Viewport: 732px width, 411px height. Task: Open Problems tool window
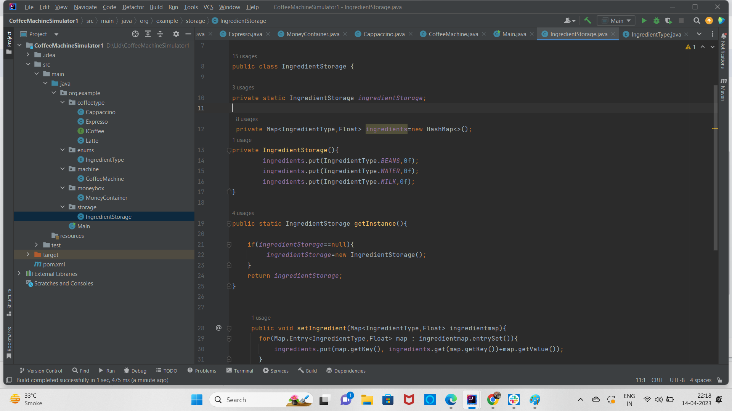pyautogui.click(x=202, y=371)
